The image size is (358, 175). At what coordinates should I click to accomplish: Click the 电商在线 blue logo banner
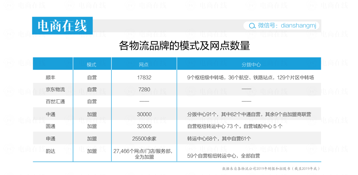[62, 26]
